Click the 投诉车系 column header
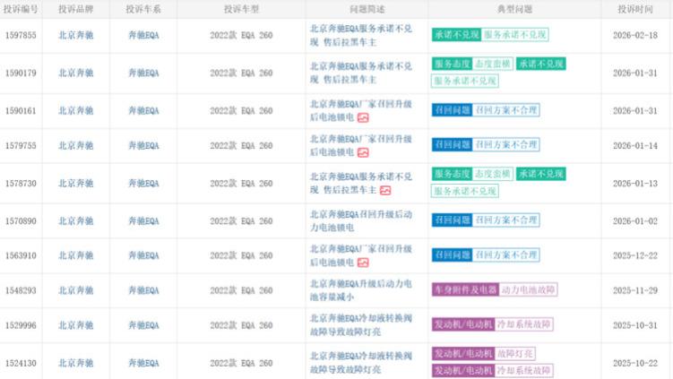This screenshot has width=673, height=379. (x=143, y=9)
